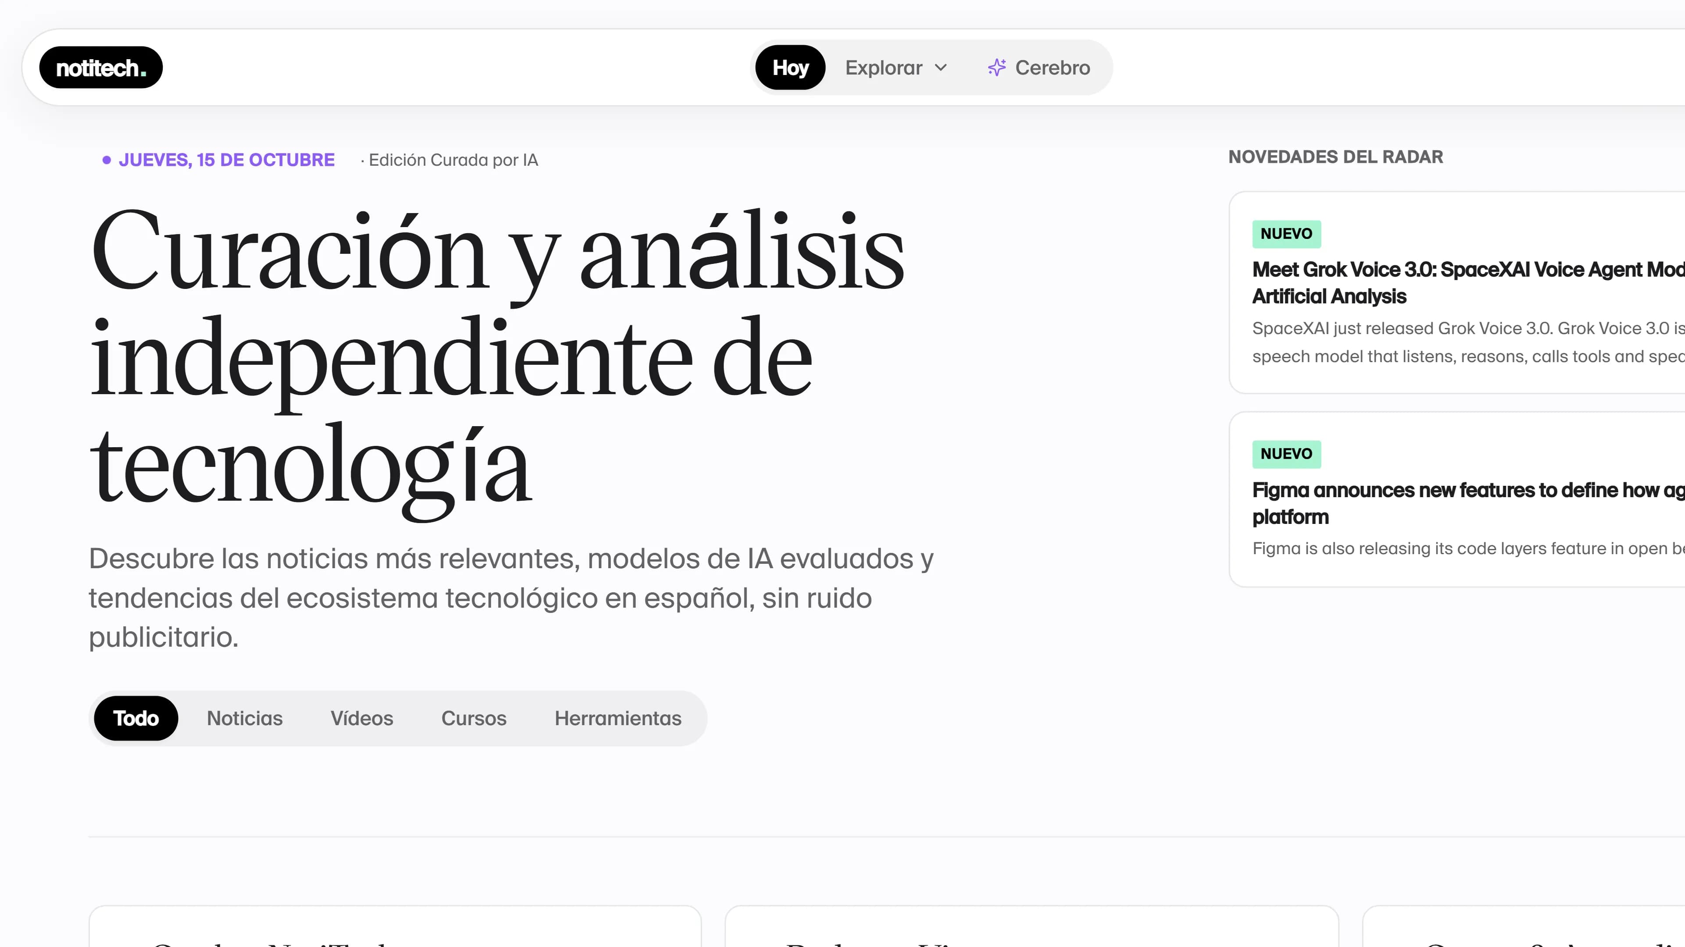Image resolution: width=1685 pixels, height=947 pixels.
Task: Expand the Explorar dropdown chevron
Action: [941, 68]
